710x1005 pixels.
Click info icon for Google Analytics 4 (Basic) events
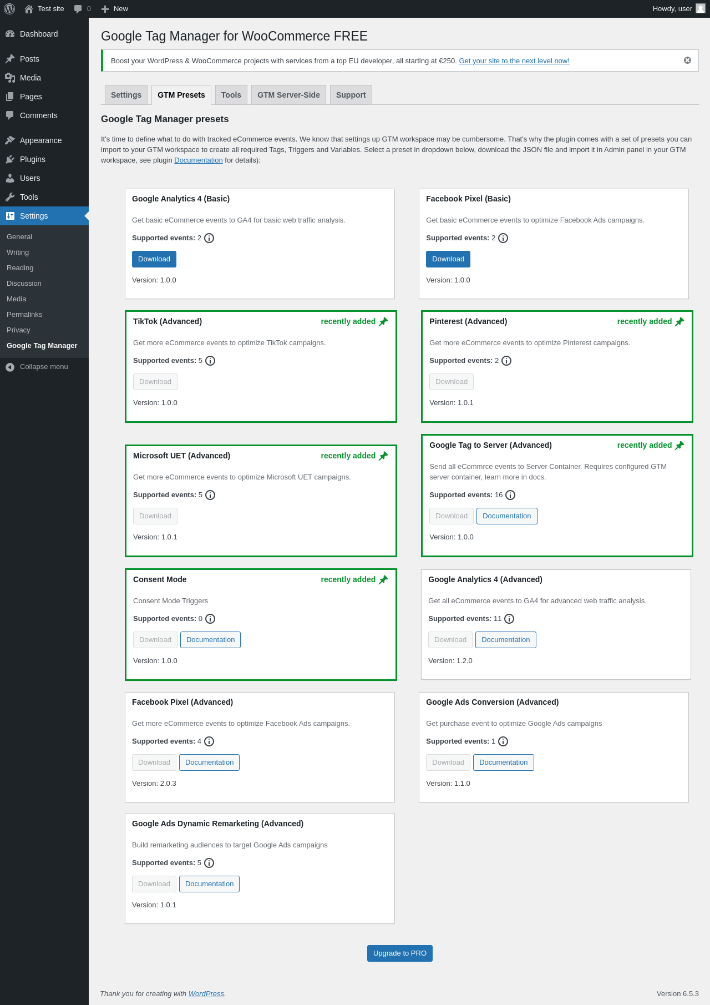coord(209,238)
